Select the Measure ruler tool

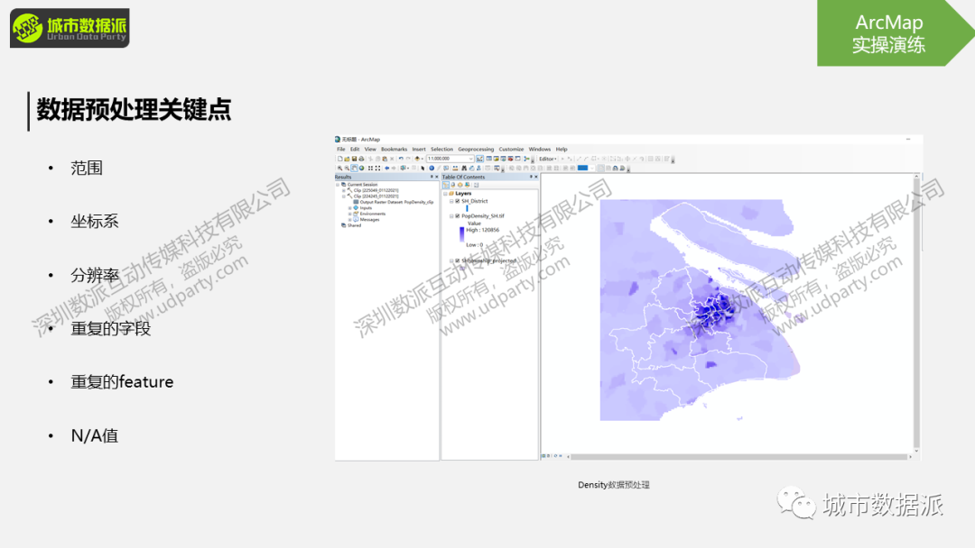click(x=455, y=169)
